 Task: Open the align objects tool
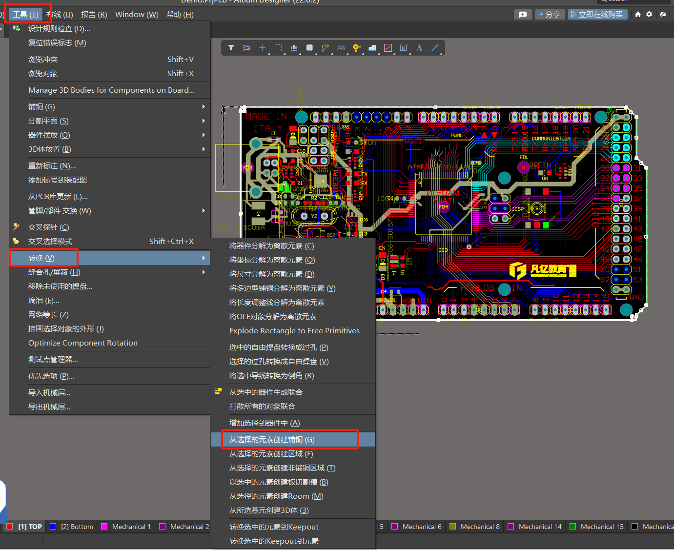pos(294,48)
